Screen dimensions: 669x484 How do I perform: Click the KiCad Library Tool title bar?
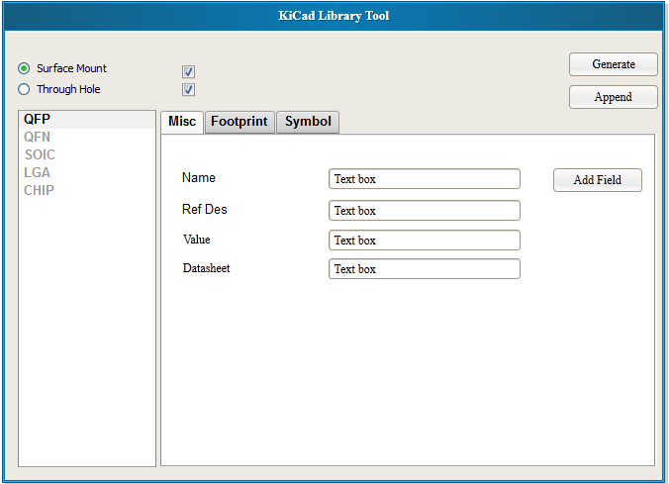(x=334, y=16)
